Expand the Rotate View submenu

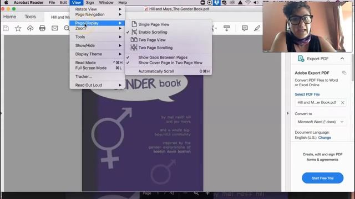coord(97,9)
